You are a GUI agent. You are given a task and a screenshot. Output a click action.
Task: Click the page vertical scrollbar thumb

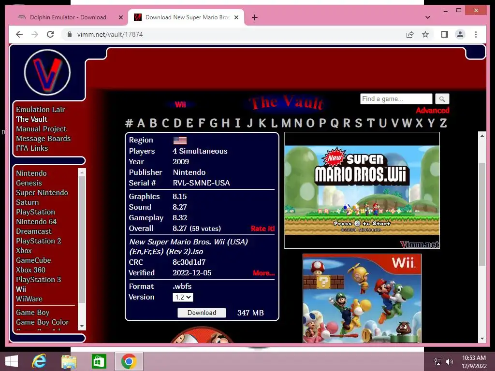[x=482, y=214]
